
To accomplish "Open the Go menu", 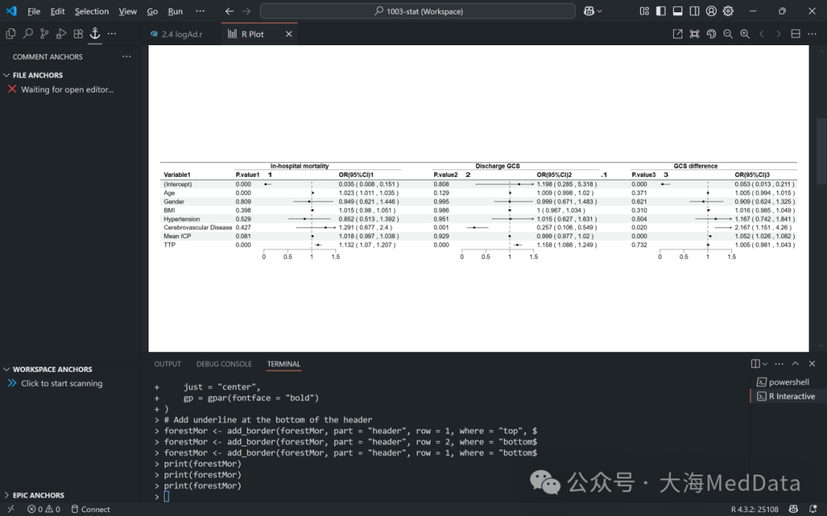I will (152, 11).
